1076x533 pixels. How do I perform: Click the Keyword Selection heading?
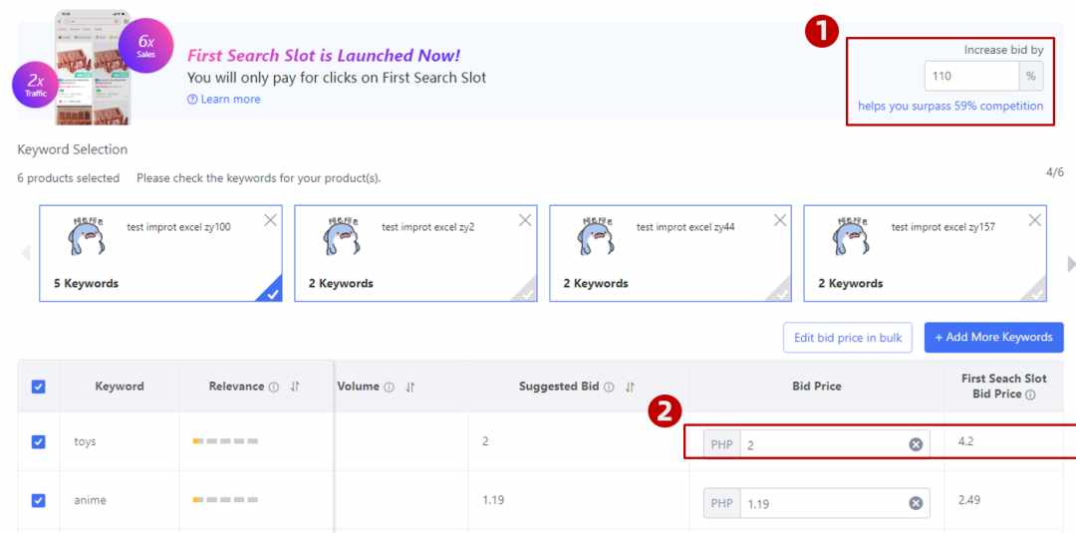72,149
